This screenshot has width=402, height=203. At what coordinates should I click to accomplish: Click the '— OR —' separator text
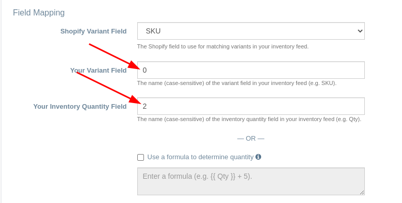251,139
